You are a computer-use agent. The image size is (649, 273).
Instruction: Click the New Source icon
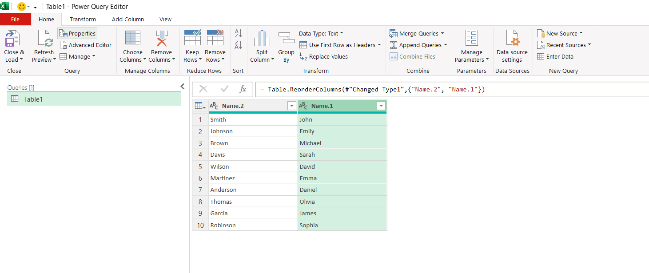click(x=541, y=33)
